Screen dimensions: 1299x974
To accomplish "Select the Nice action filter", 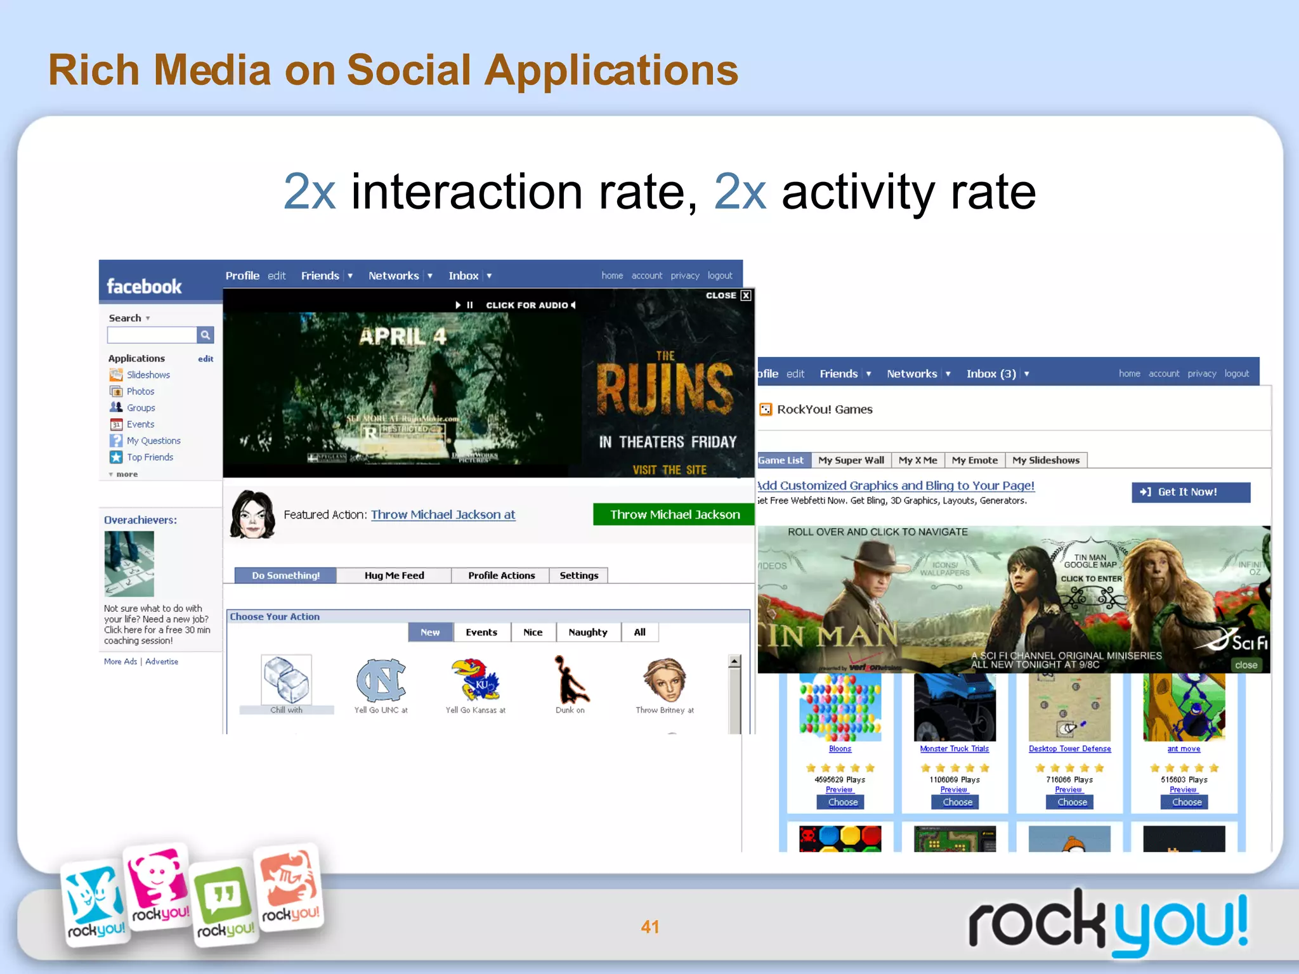I will 533,632.
